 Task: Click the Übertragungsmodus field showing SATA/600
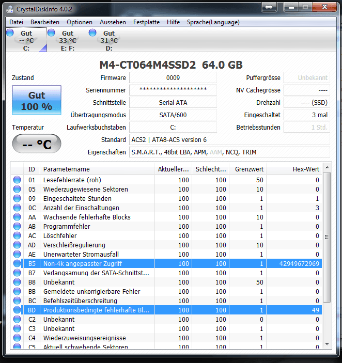(173, 115)
